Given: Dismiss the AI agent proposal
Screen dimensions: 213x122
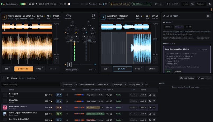Looking at the screenshot, I should point(178,71).
